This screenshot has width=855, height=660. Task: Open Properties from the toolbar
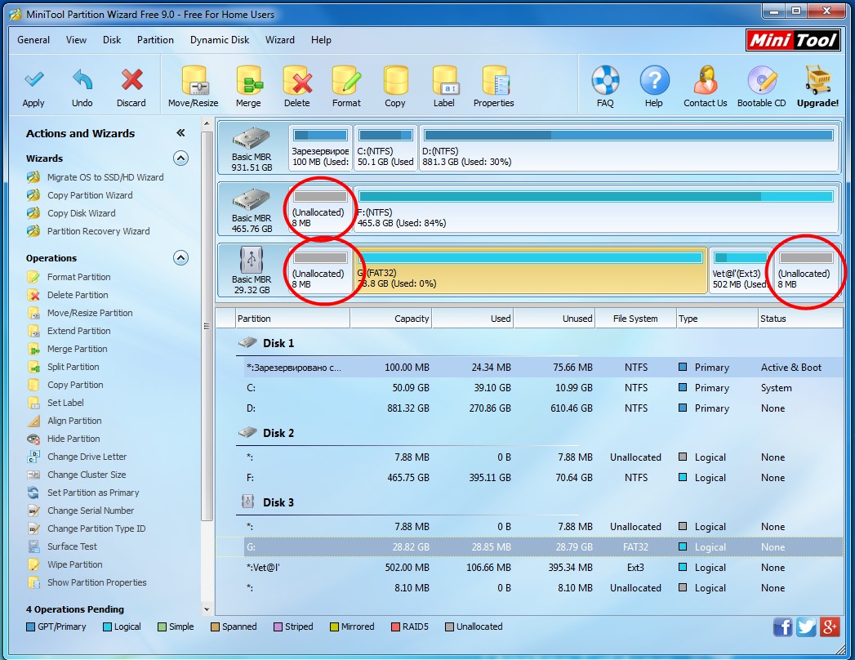494,79
